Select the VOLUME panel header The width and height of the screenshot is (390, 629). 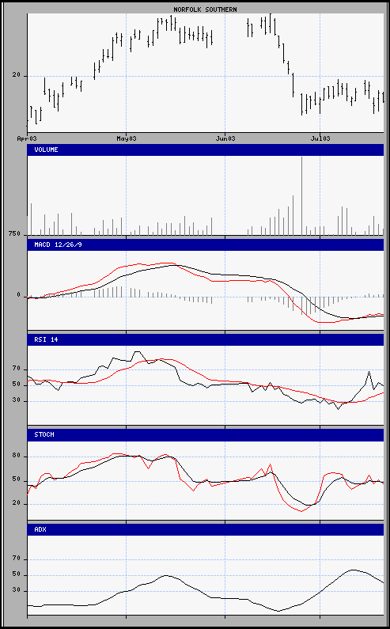pyautogui.click(x=205, y=150)
